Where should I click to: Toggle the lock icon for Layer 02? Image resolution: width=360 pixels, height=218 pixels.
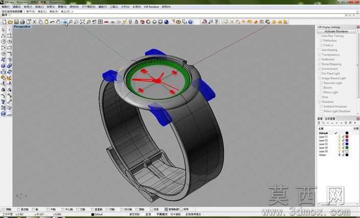point(343,140)
